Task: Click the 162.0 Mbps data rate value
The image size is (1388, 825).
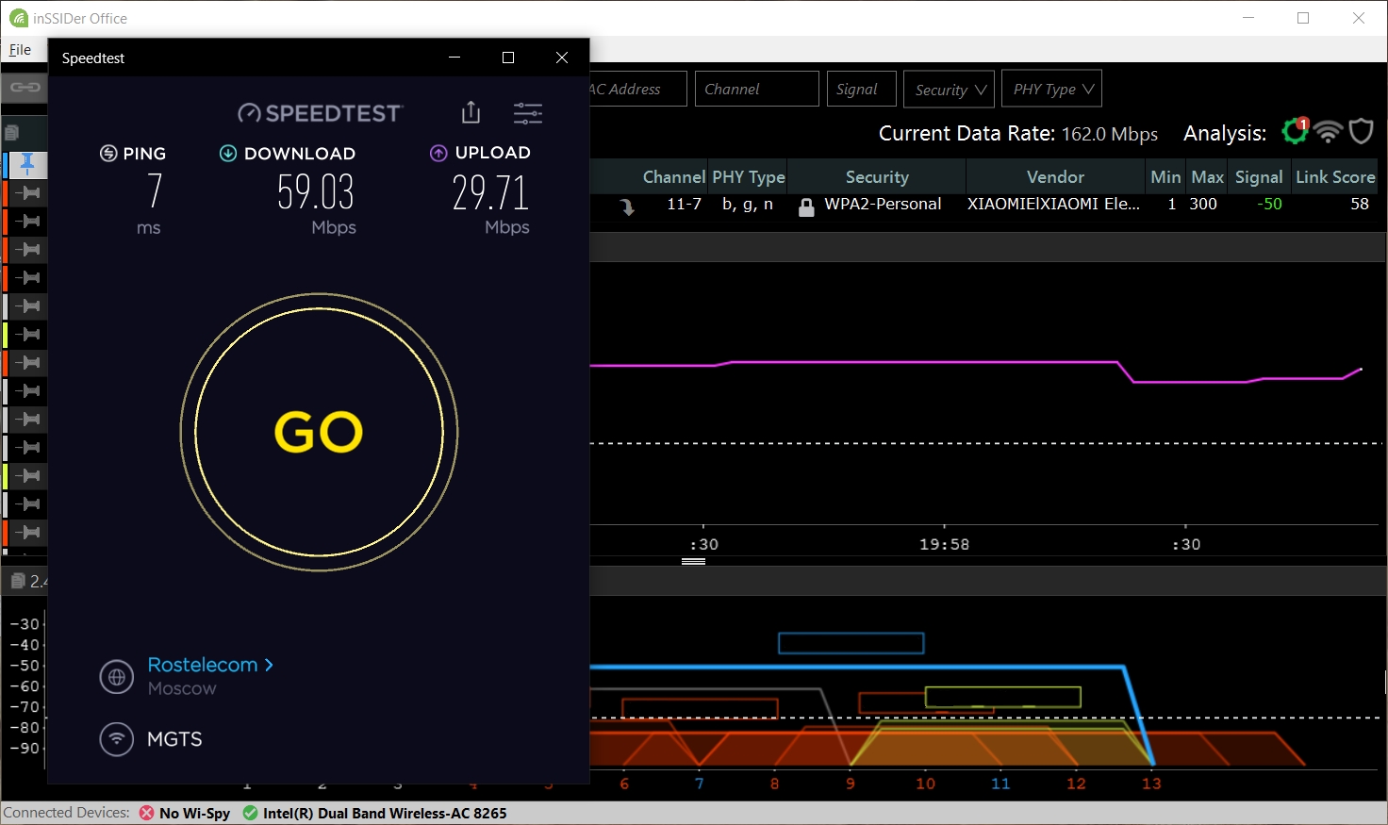Action: pyautogui.click(x=1110, y=134)
